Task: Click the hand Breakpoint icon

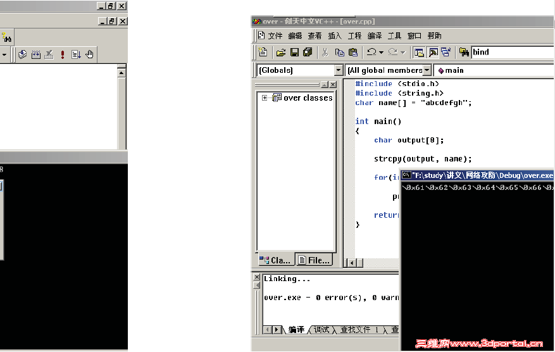Action: pyautogui.click(x=90, y=54)
